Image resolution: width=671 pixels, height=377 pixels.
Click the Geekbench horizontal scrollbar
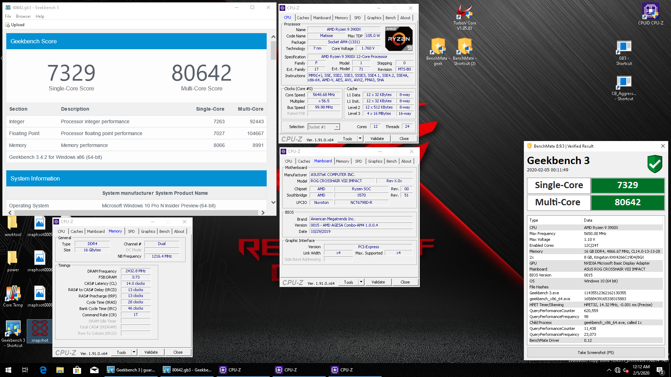136,213
